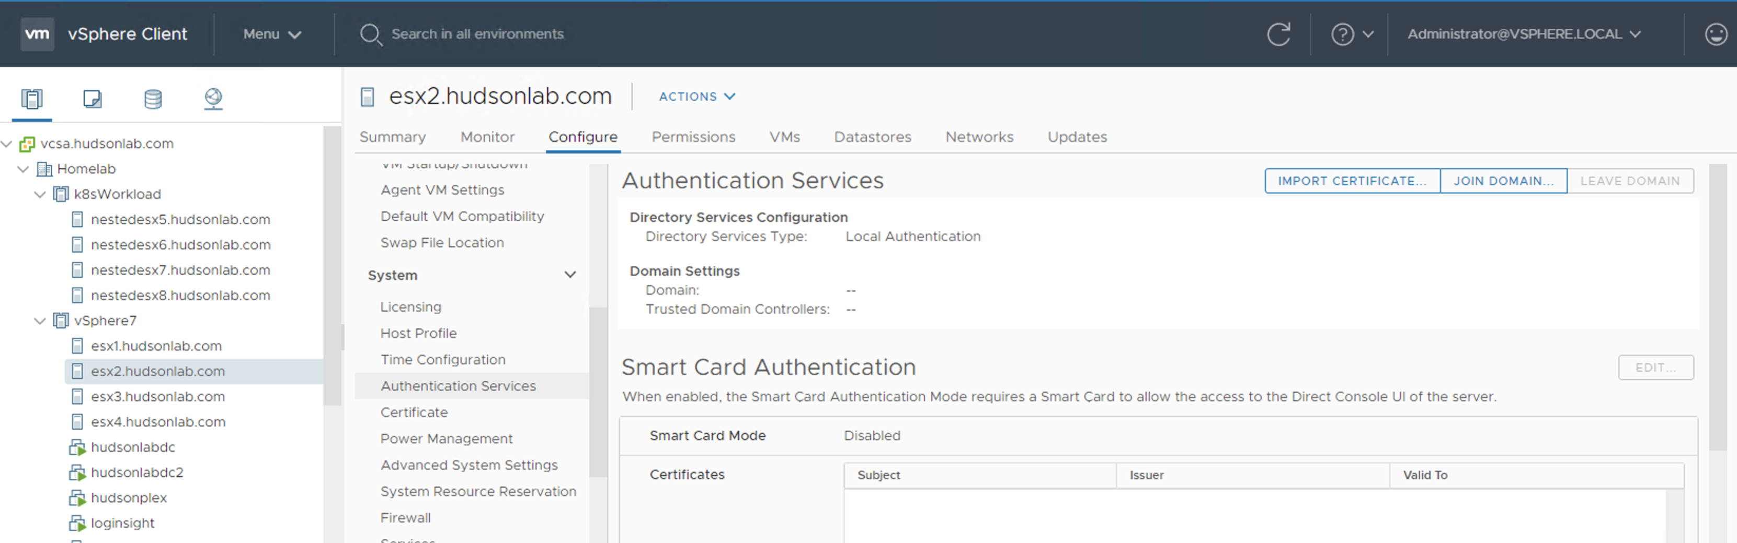
Task: Open Licensing under System
Action: [410, 306]
